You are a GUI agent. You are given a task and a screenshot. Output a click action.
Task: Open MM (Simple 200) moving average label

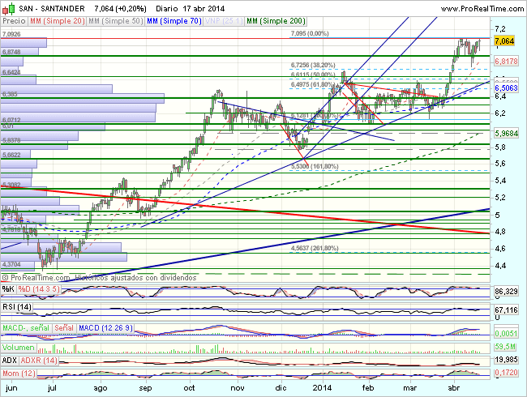276,21
